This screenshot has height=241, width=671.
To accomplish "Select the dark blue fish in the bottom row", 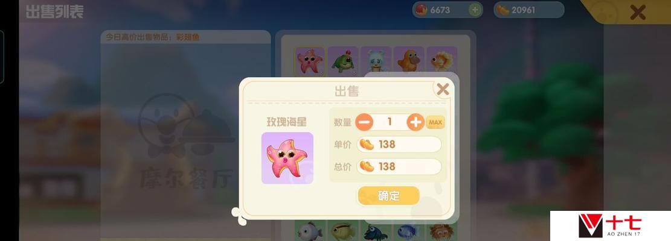I will pyautogui.click(x=376, y=231).
